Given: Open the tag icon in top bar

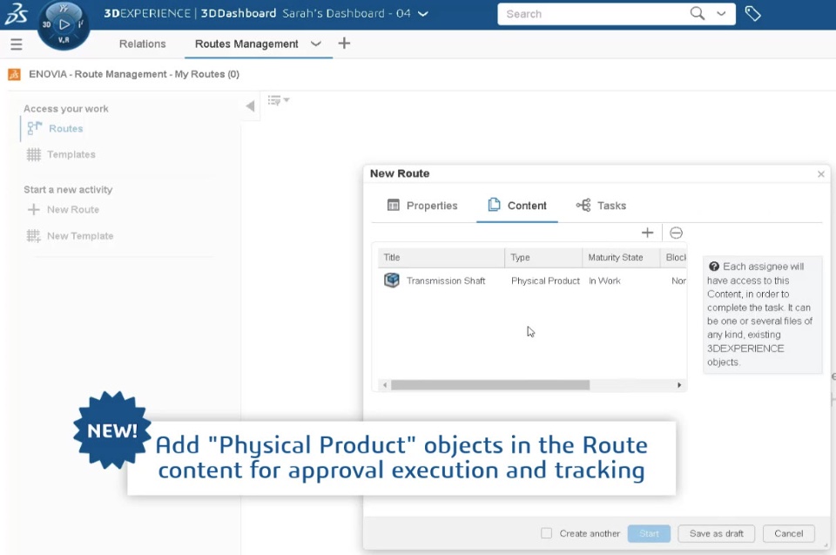Looking at the screenshot, I should pyautogui.click(x=752, y=13).
